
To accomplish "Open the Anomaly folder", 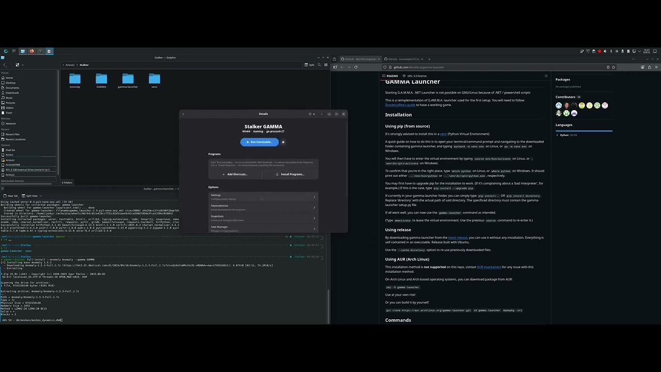I will [75, 80].
